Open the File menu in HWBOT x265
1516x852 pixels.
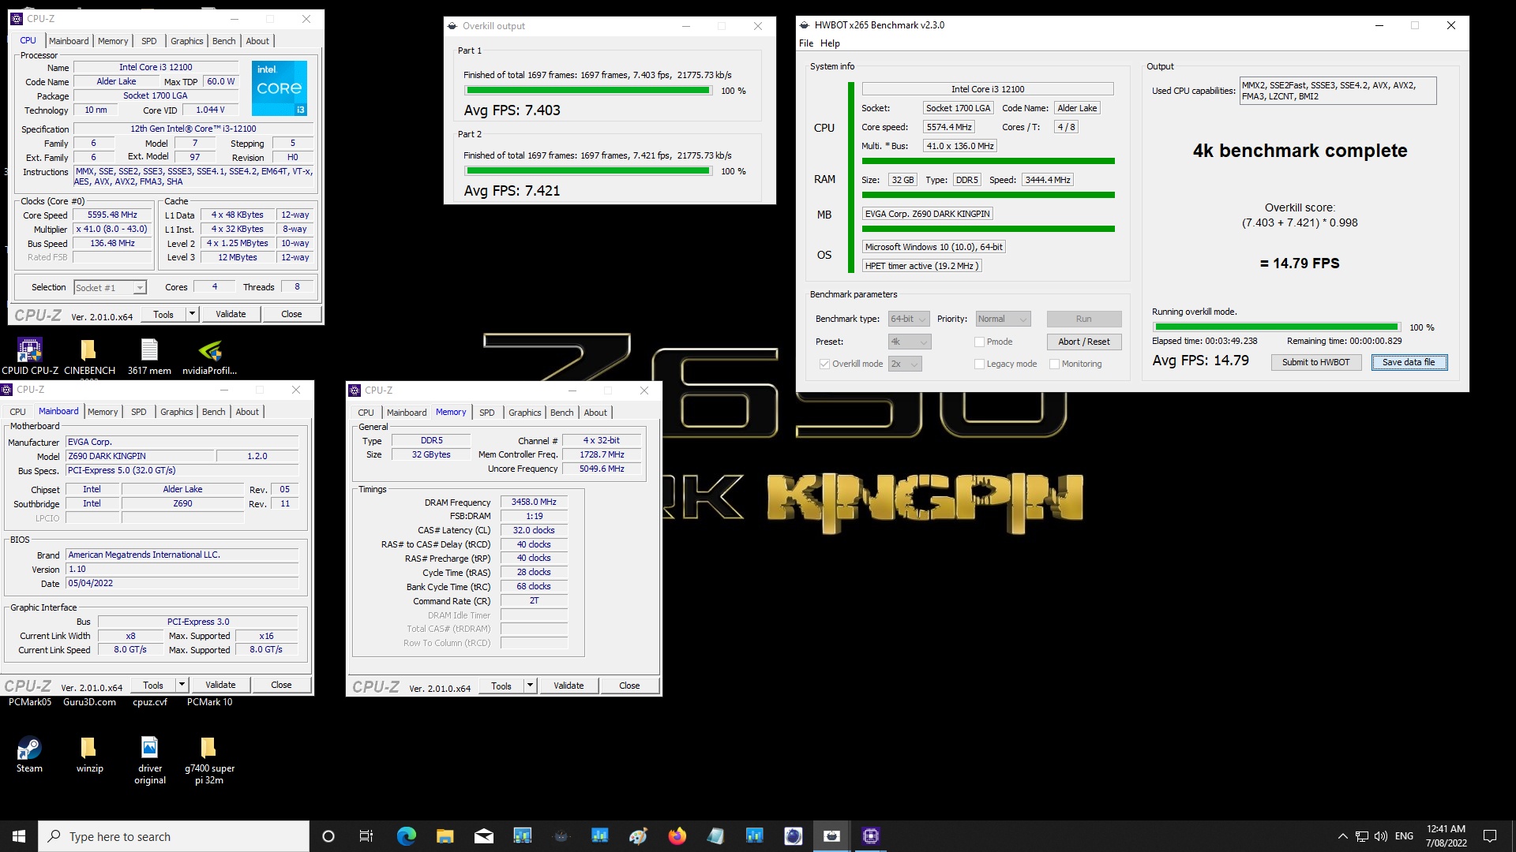coord(805,43)
